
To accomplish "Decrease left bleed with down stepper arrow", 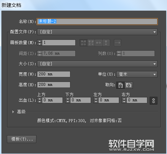I will (96, 102).
